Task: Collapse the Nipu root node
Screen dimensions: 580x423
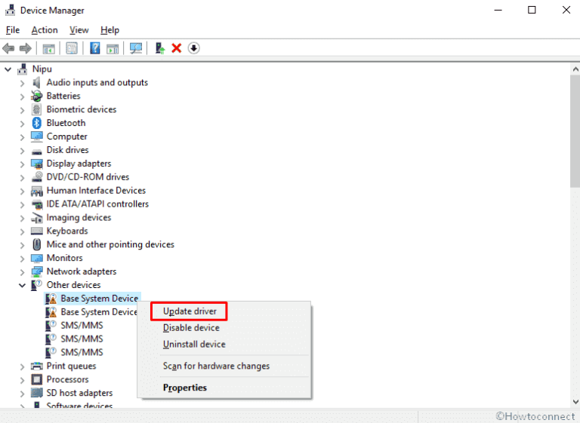Action: click(x=8, y=69)
